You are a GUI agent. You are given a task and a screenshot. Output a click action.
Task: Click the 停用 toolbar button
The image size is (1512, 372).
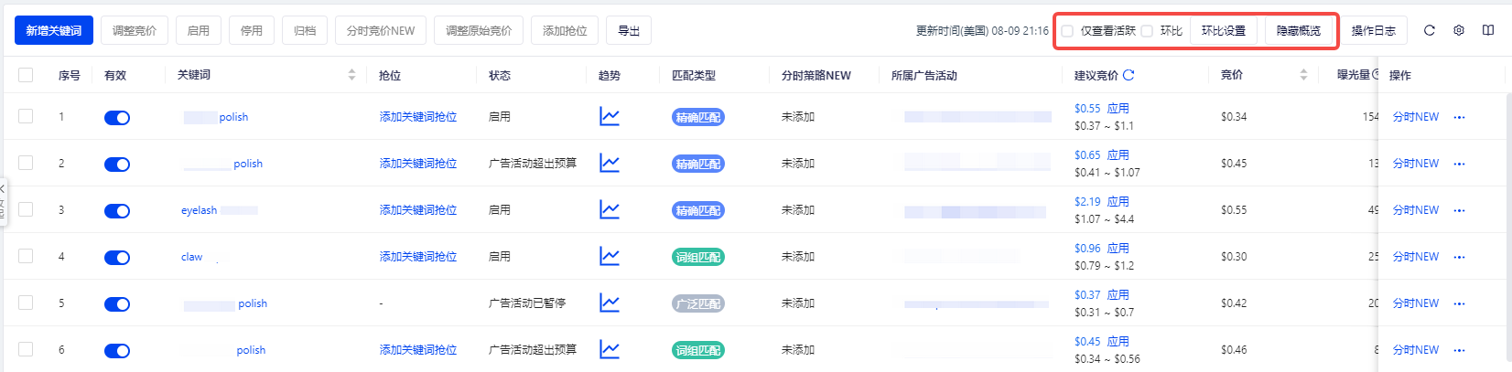(x=252, y=30)
